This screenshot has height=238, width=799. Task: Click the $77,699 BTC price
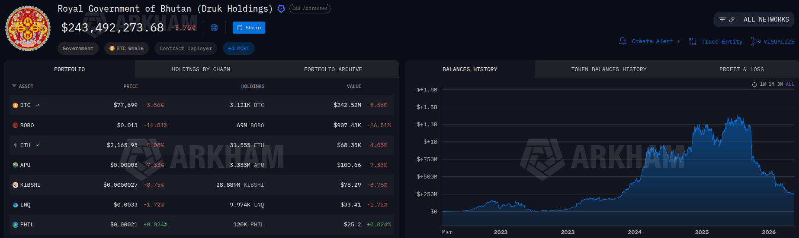pyautogui.click(x=125, y=105)
